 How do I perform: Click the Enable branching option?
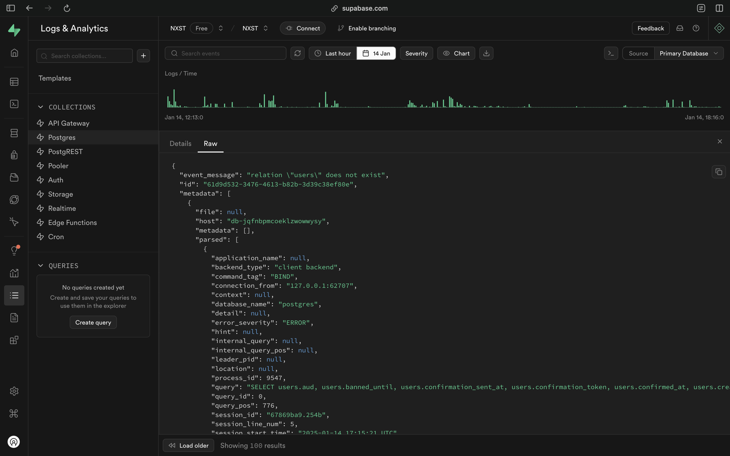tap(367, 28)
